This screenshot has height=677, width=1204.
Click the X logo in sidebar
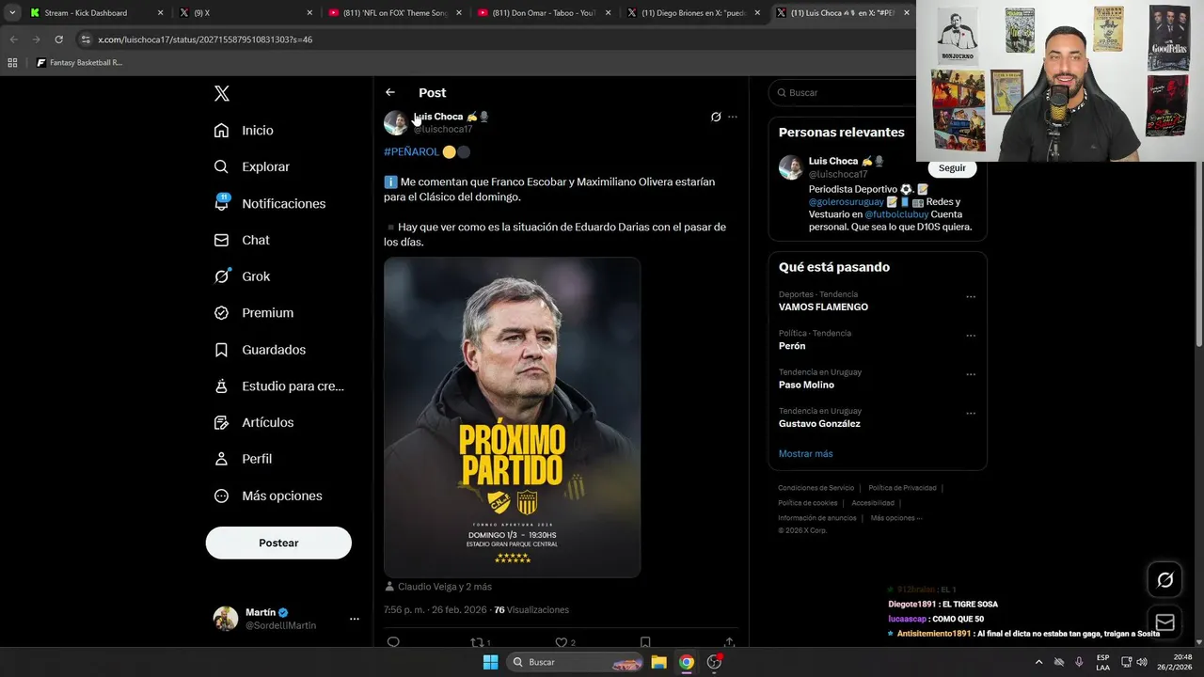pos(222,93)
